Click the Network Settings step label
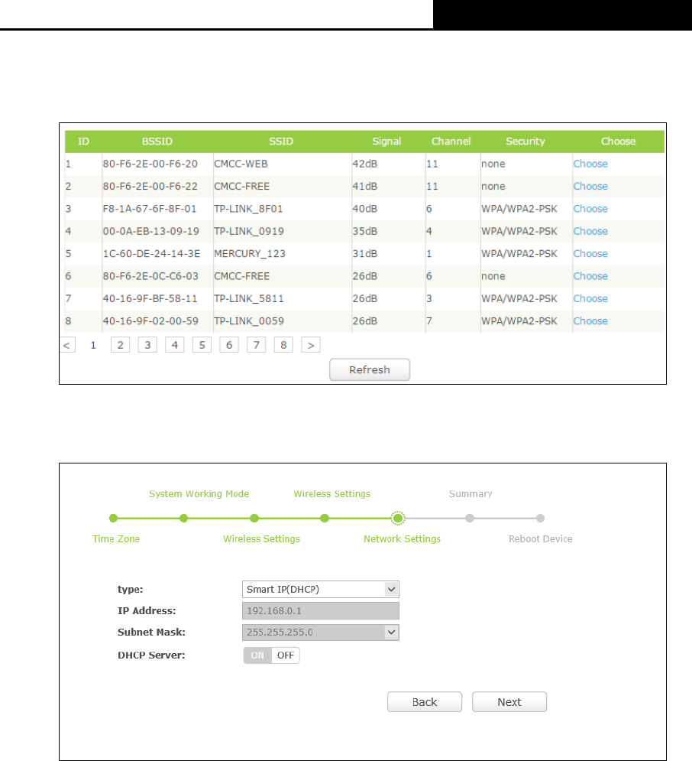Screen dimensions: 692x761 tap(403, 539)
